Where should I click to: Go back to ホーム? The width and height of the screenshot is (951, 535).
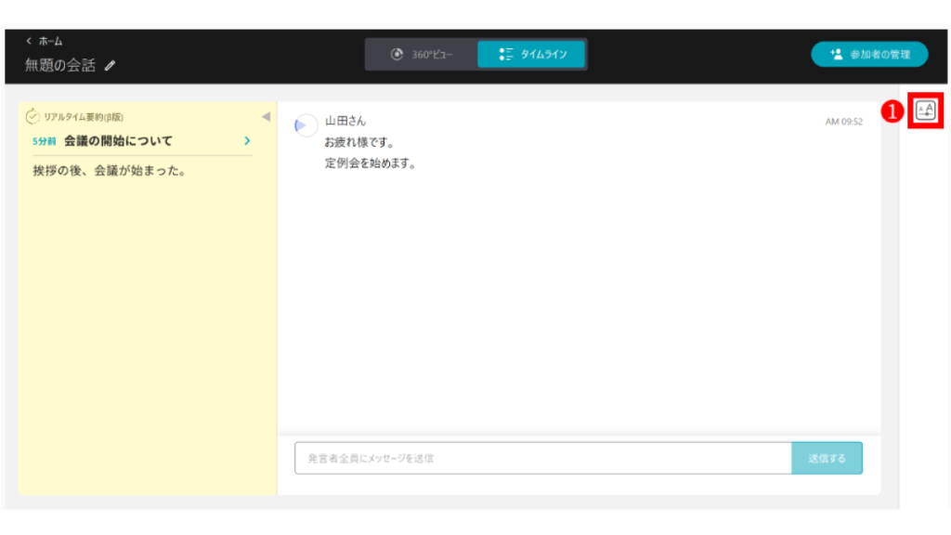pos(45,41)
